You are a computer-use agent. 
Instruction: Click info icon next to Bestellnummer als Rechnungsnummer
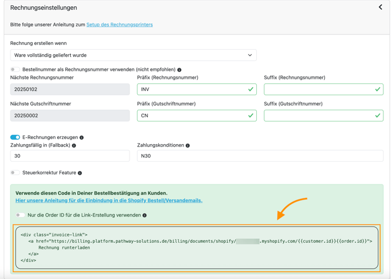tap(179, 70)
